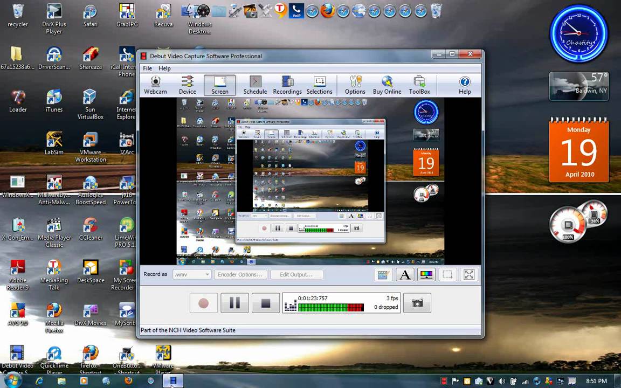The image size is (621, 388).
Task: Open the ToolBox toolbar item
Action: [419, 85]
